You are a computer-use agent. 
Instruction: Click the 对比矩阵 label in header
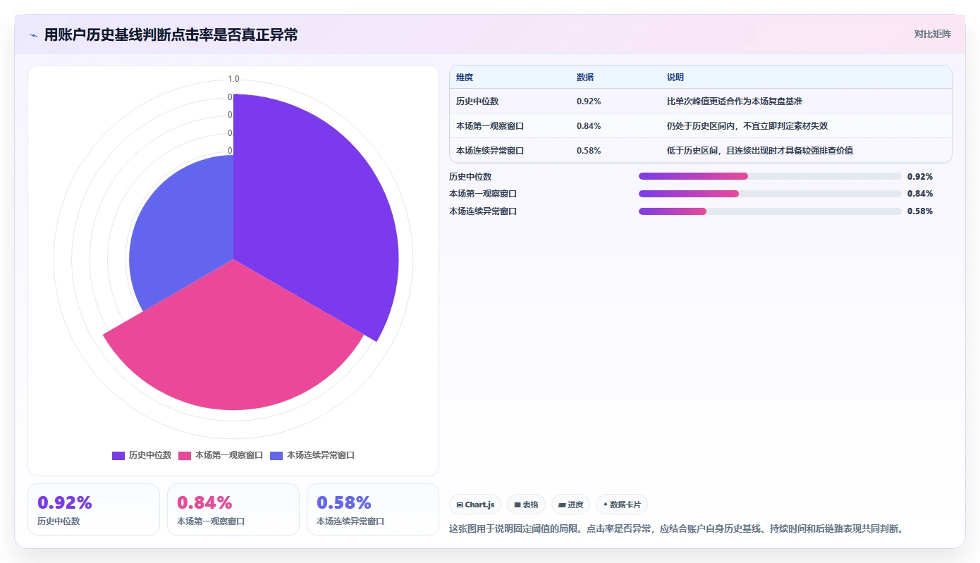click(x=932, y=34)
